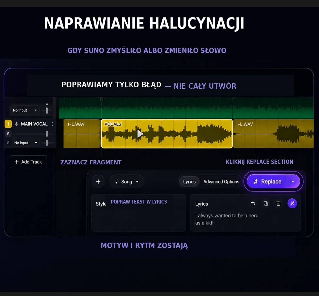This screenshot has height=296, width=319.
Task: Play the selected VOCALS clip
Action: (x=140, y=134)
